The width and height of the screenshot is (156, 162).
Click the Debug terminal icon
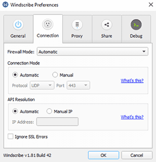tap(136, 25)
